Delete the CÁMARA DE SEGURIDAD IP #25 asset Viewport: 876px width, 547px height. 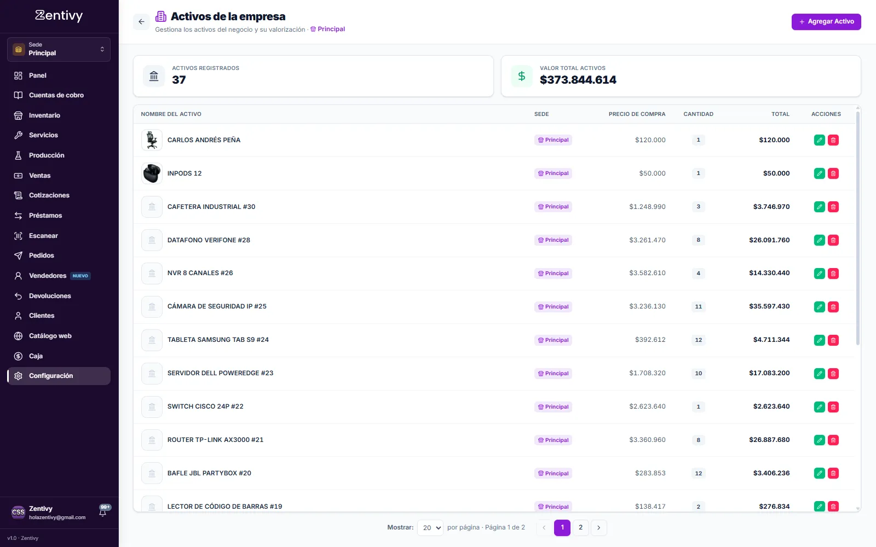833,307
